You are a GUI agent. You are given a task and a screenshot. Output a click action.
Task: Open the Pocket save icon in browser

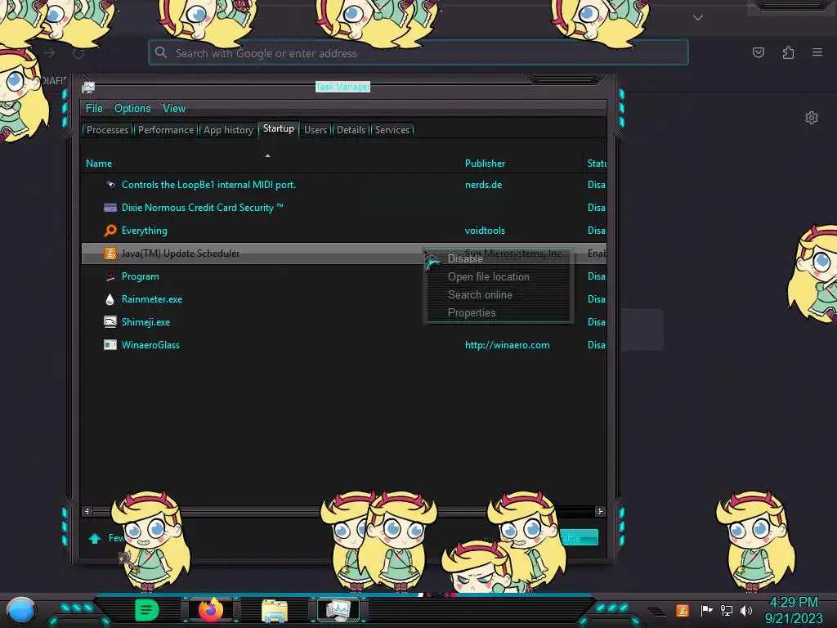coord(758,52)
